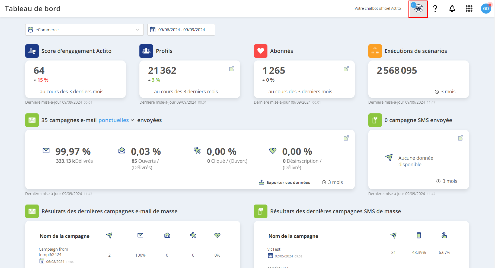Click the 2 568 095 executions value
Viewport: 495px width, 268px height.
tap(397, 71)
